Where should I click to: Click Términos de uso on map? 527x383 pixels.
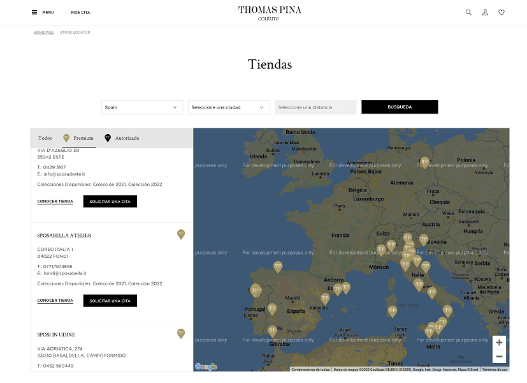pyautogui.click(x=495, y=370)
